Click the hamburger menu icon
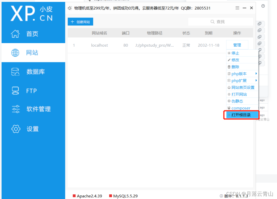 237,8
